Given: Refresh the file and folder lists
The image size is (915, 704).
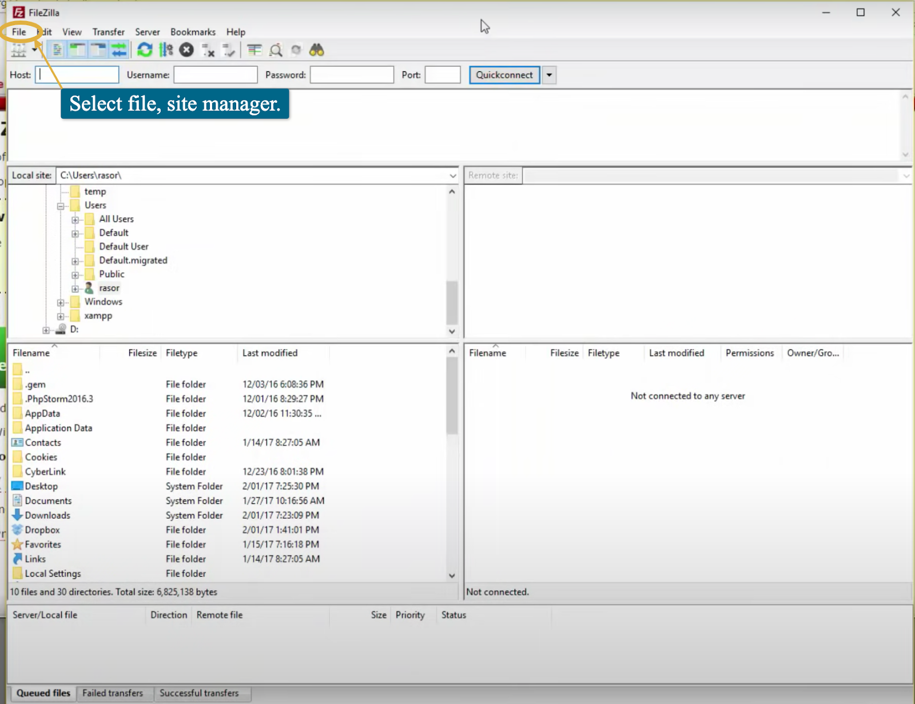Looking at the screenshot, I should point(145,50).
